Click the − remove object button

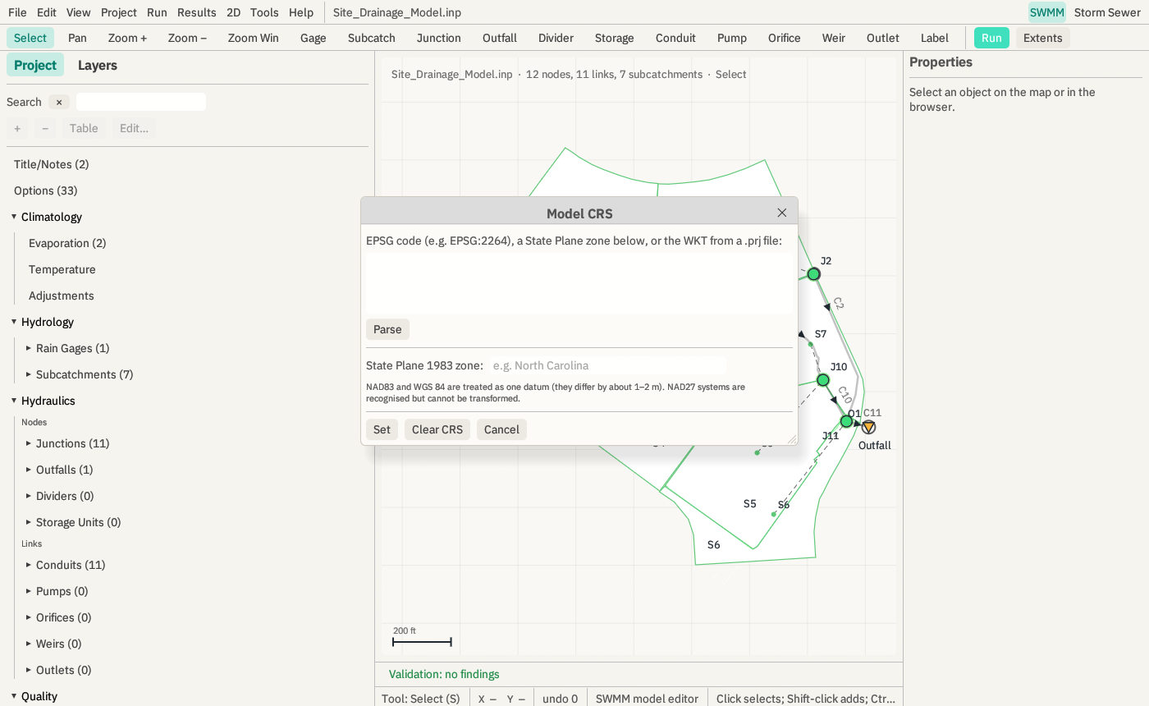click(x=45, y=128)
